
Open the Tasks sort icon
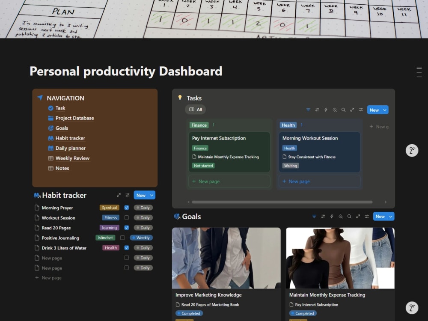pyautogui.click(x=317, y=110)
